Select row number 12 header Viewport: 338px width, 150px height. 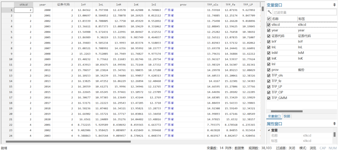click(x=8, y=70)
